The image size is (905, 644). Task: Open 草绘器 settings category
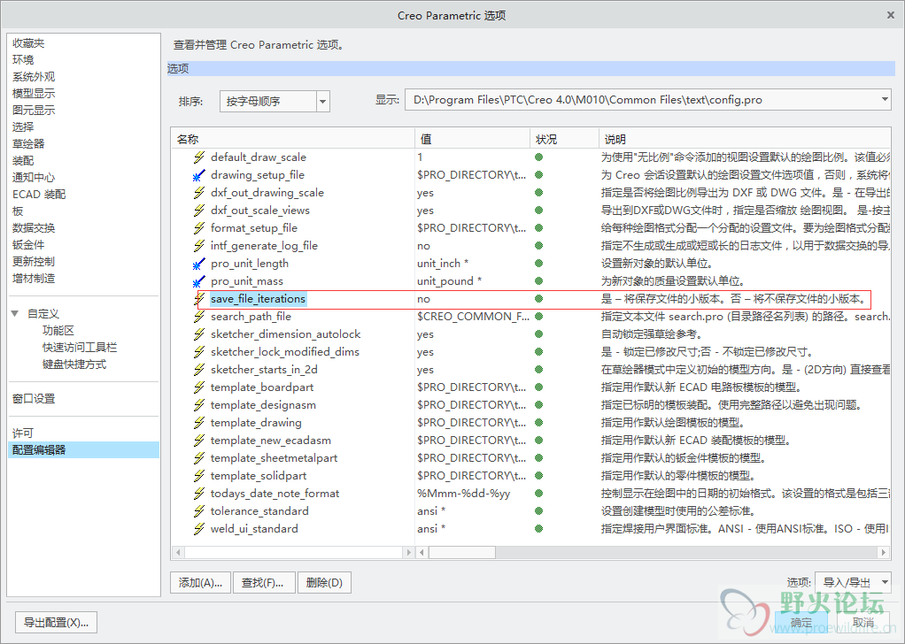pyautogui.click(x=28, y=143)
